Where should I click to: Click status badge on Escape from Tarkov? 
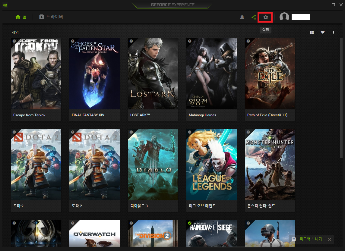(x=14, y=41)
